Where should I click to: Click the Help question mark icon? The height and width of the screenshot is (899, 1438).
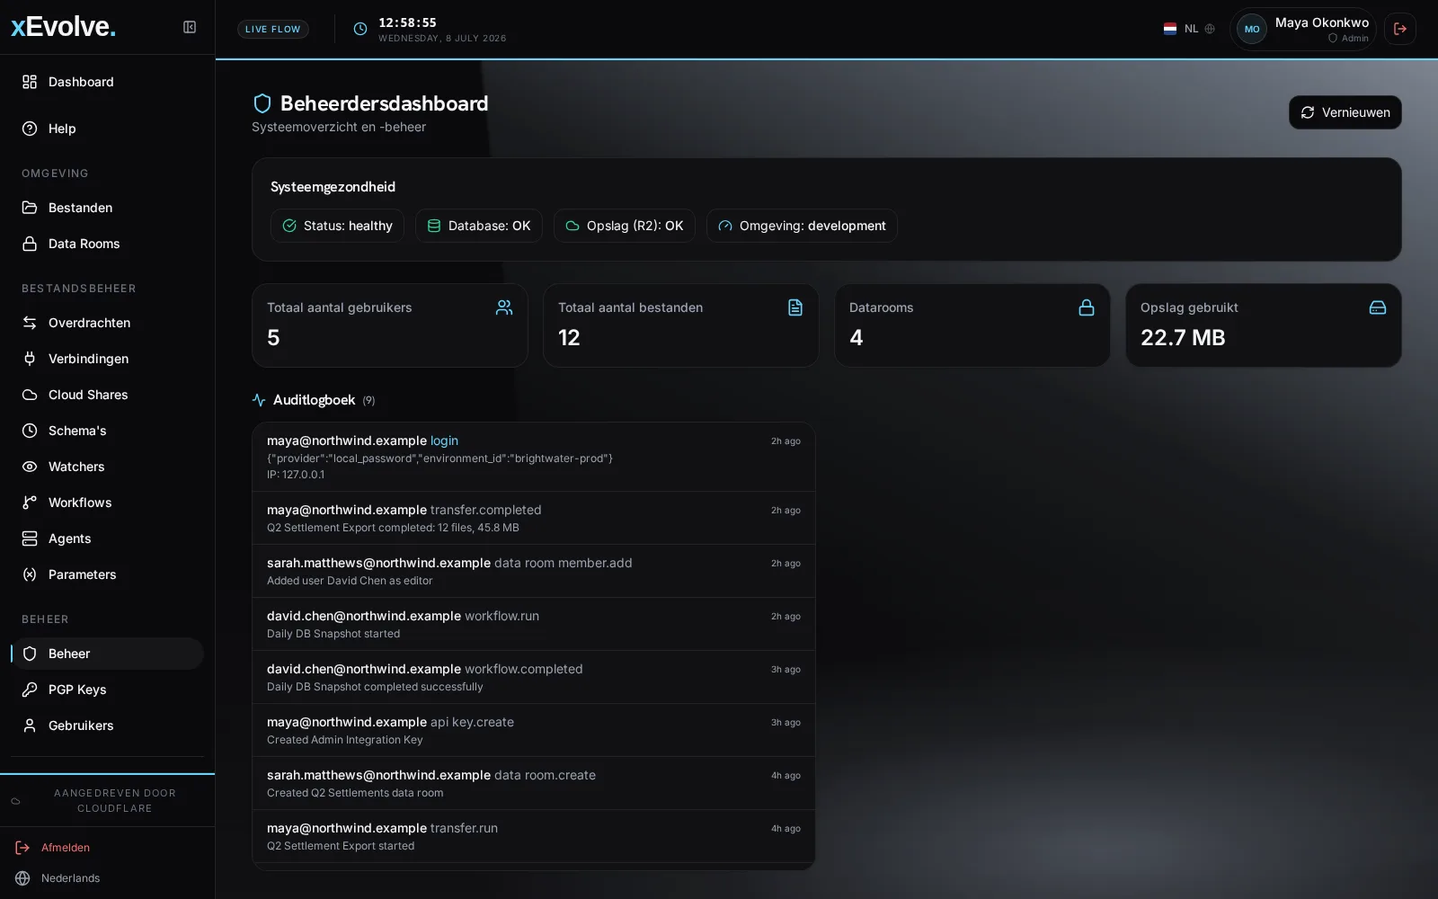click(30, 129)
